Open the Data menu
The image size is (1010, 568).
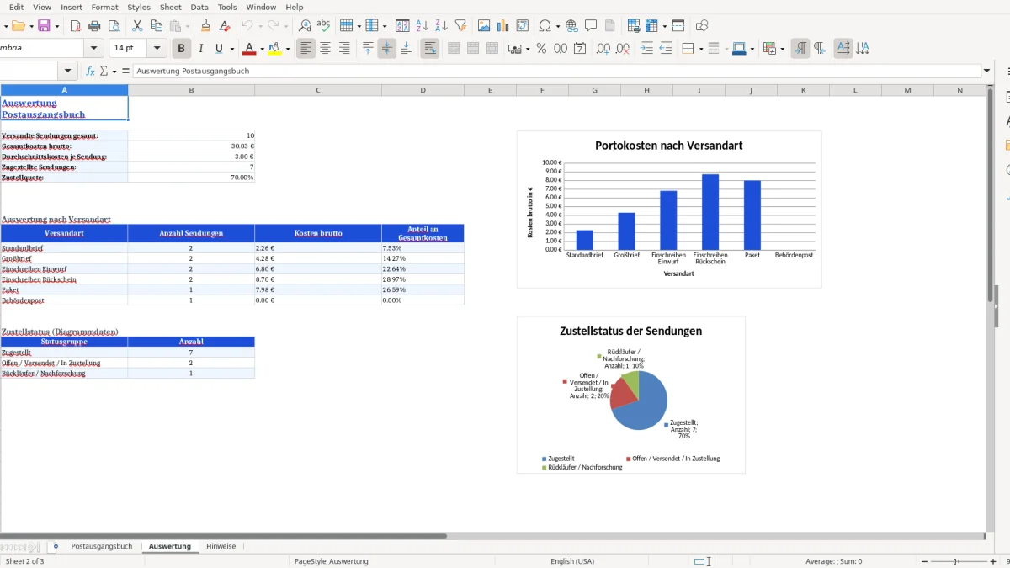(199, 7)
